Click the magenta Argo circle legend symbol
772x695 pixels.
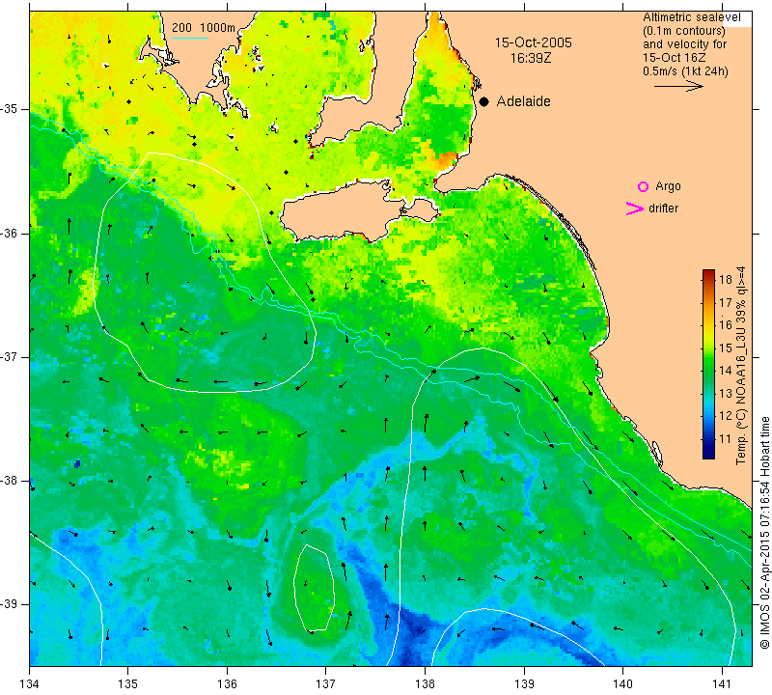tap(643, 186)
